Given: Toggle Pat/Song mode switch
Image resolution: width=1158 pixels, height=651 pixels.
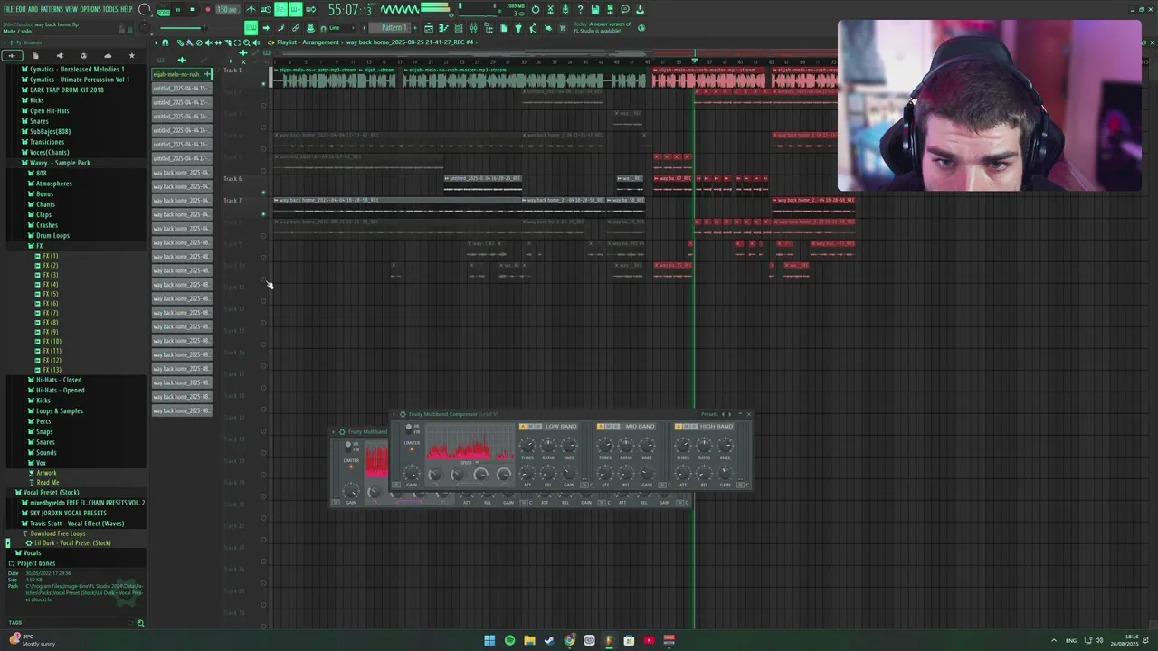Looking at the screenshot, I should [163, 10].
